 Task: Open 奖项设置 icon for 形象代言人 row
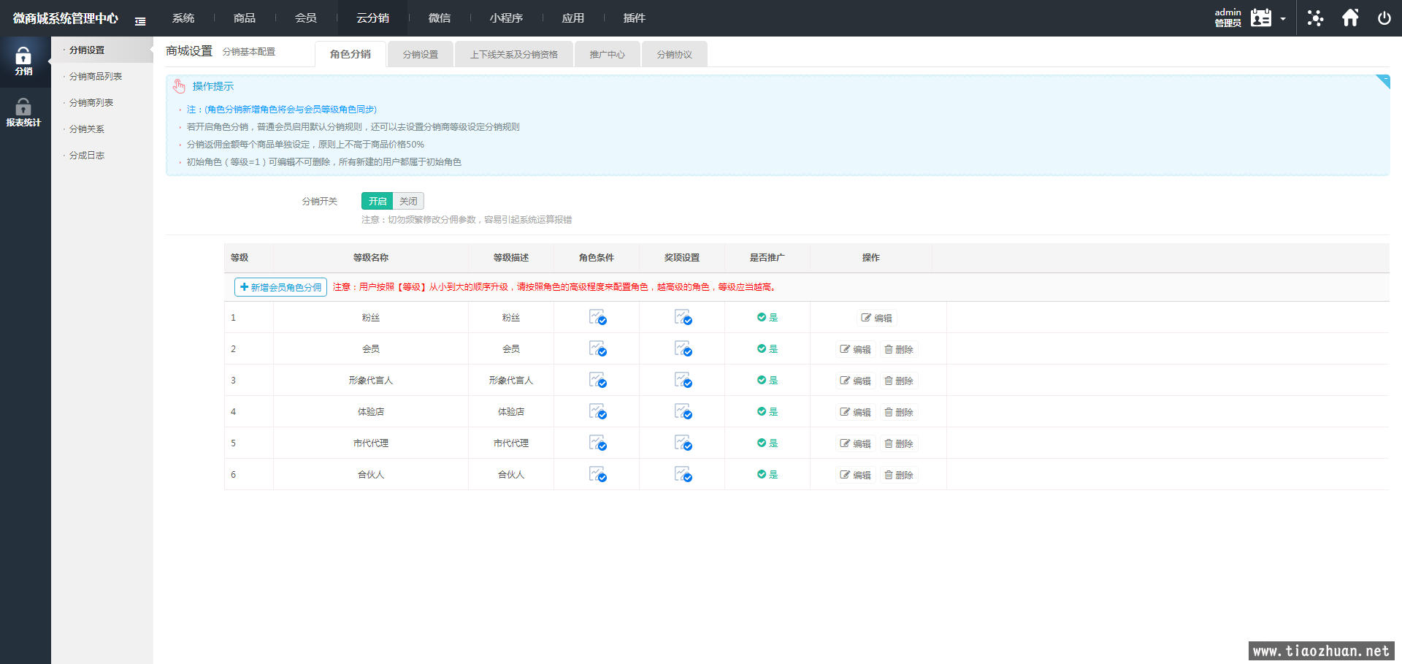click(683, 380)
